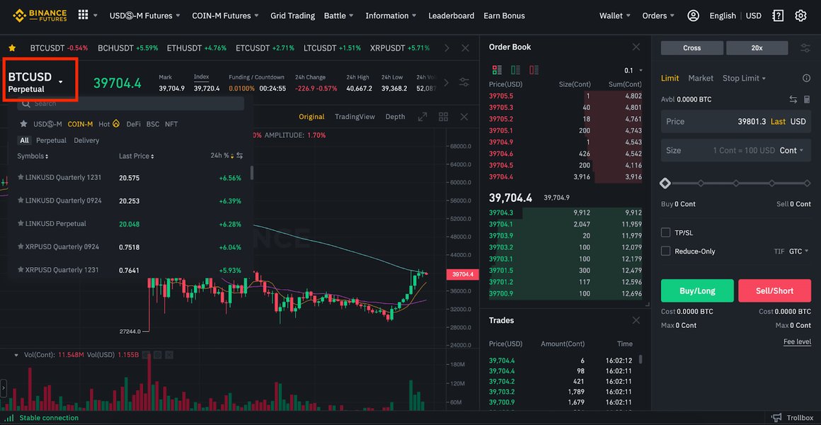Viewport: 821px width, 425px height.
Task: Filter symbol list by Perpetual
Action: coord(51,140)
